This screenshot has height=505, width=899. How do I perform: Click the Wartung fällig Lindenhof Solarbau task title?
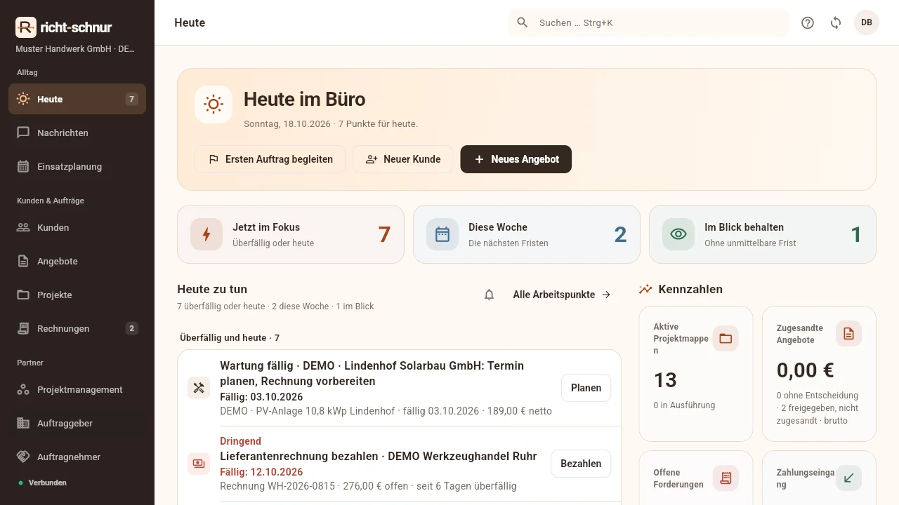coord(372,373)
